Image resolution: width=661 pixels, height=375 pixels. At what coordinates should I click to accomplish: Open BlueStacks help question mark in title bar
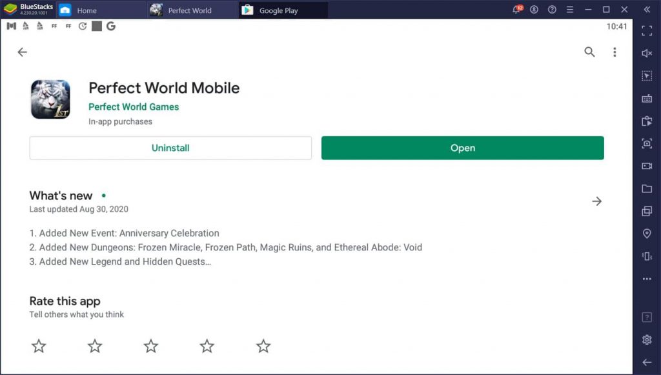(x=552, y=9)
